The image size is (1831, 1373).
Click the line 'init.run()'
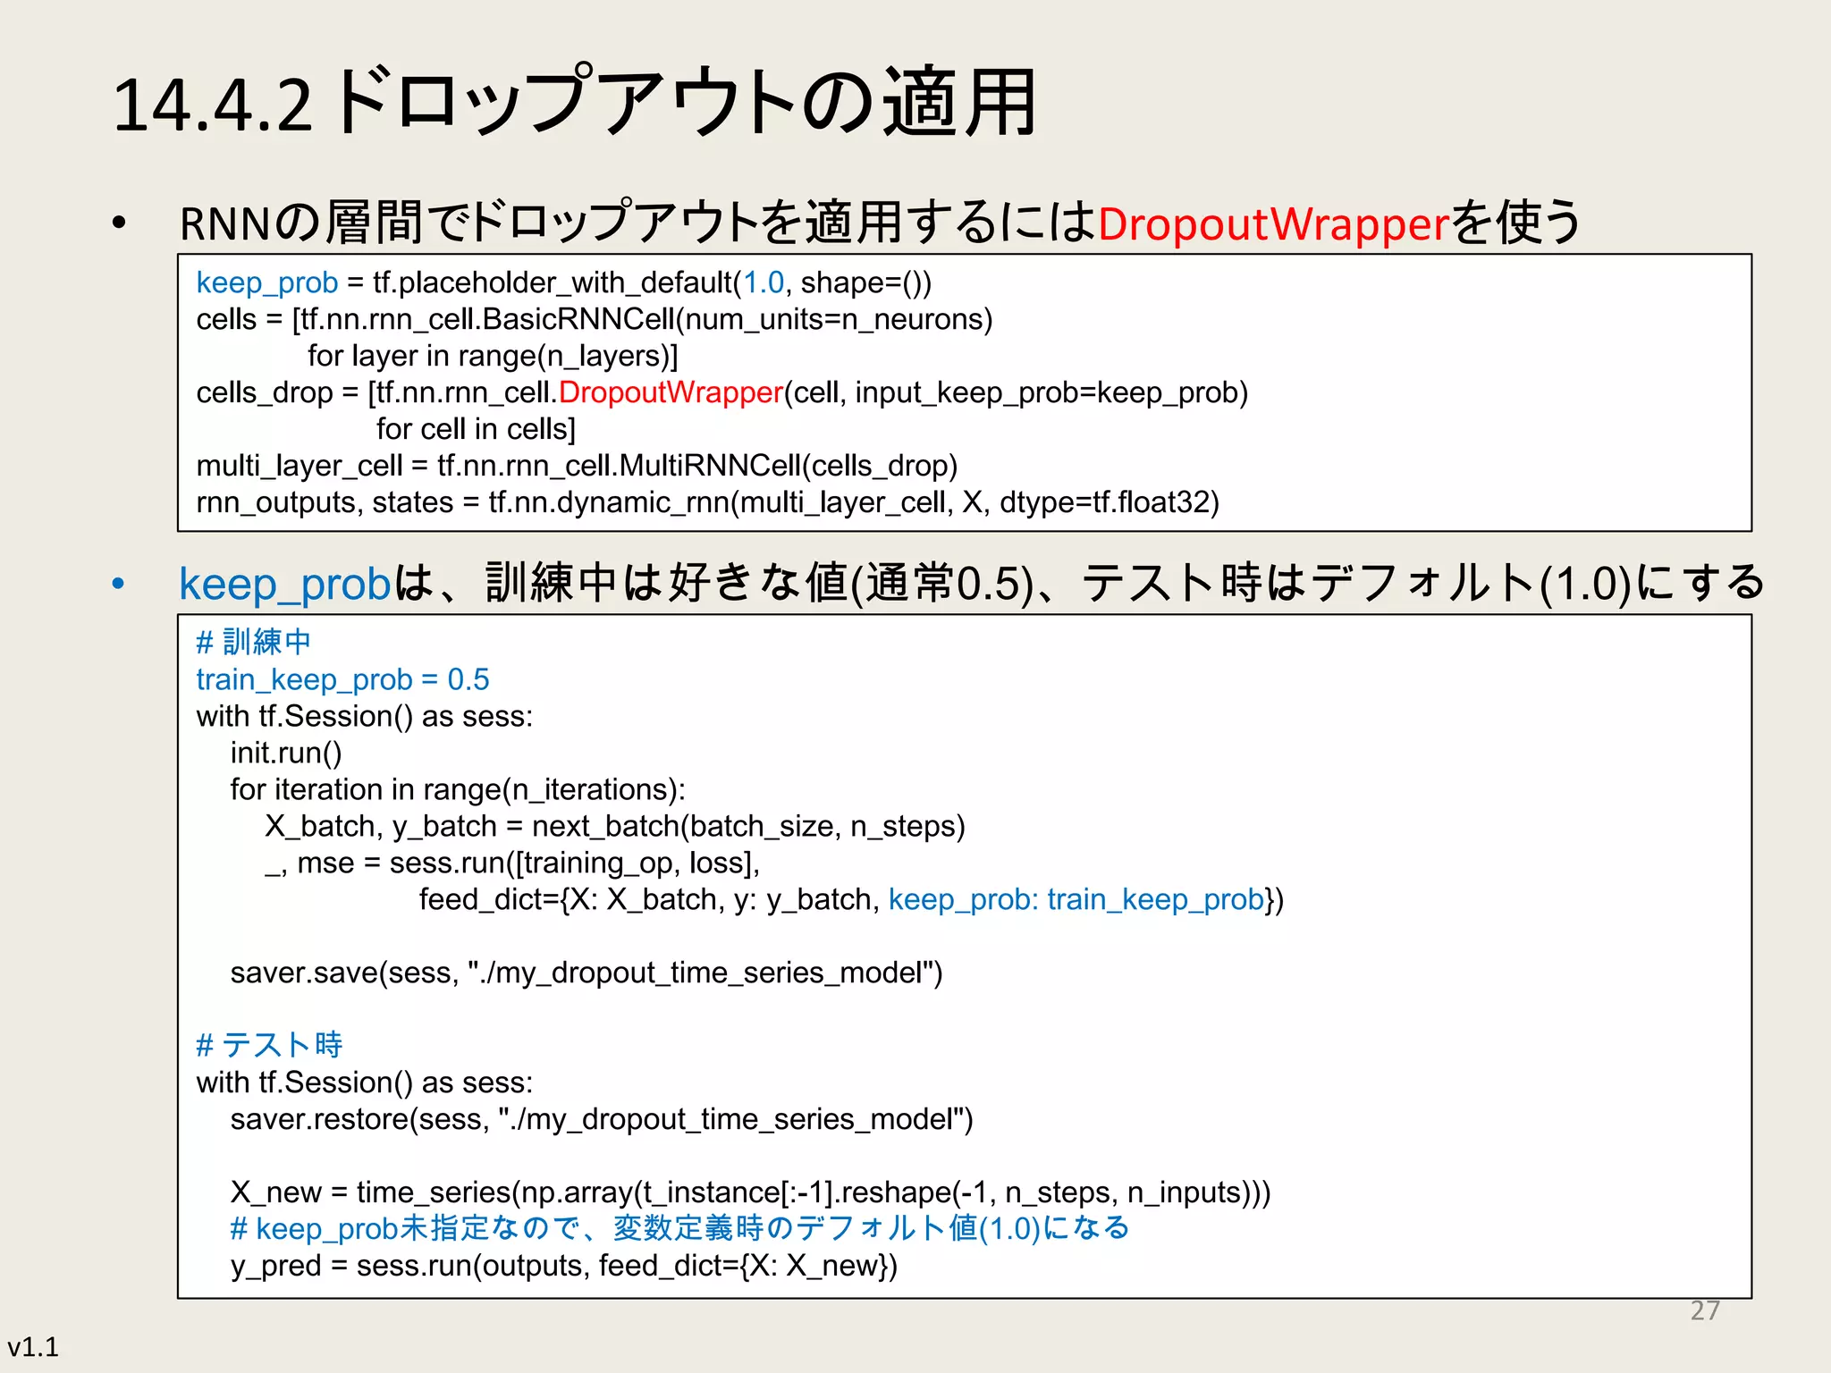(x=286, y=754)
